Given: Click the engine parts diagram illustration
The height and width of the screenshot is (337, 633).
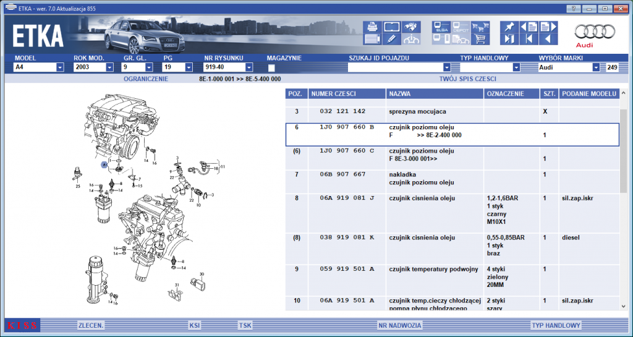Looking at the screenshot, I should pyautogui.click(x=148, y=200).
